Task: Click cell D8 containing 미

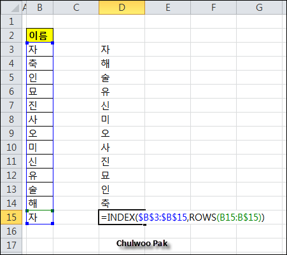Action: [x=122, y=120]
